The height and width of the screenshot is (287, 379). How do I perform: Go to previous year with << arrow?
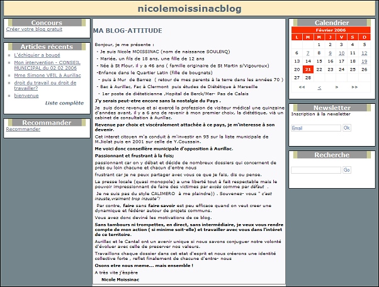click(x=302, y=87)
